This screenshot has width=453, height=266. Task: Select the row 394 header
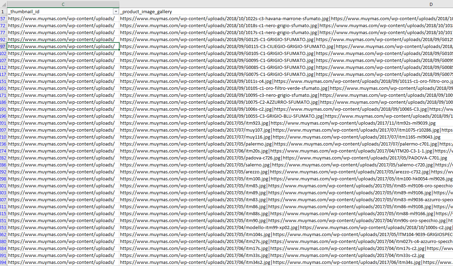(x=3, y=262)
